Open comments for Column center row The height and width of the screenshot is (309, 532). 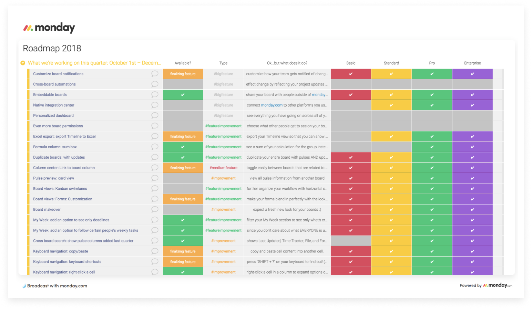pyautogui.click(x=155, y=168)
